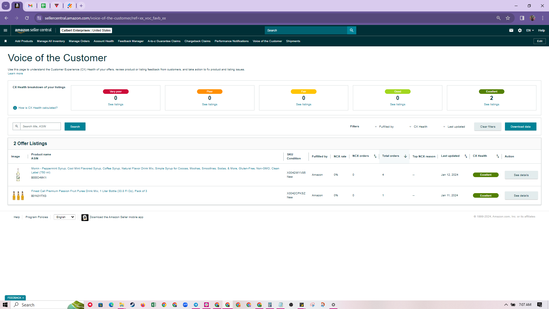Click the Seller Central top search field
The image size is (549, 309).
click(x=306, y=30)
